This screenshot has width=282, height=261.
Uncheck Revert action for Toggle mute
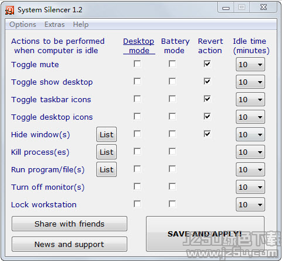pos(207,64)
